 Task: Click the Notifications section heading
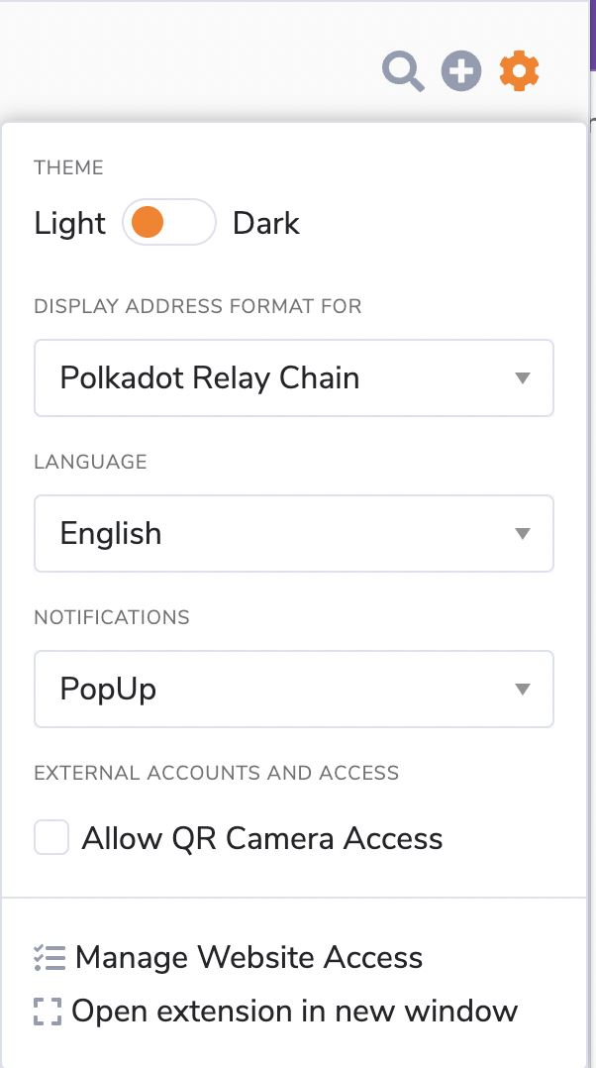[x=112, y=617]
